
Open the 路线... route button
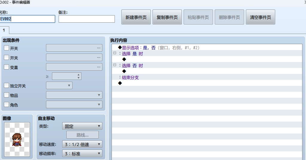point(83,135)
